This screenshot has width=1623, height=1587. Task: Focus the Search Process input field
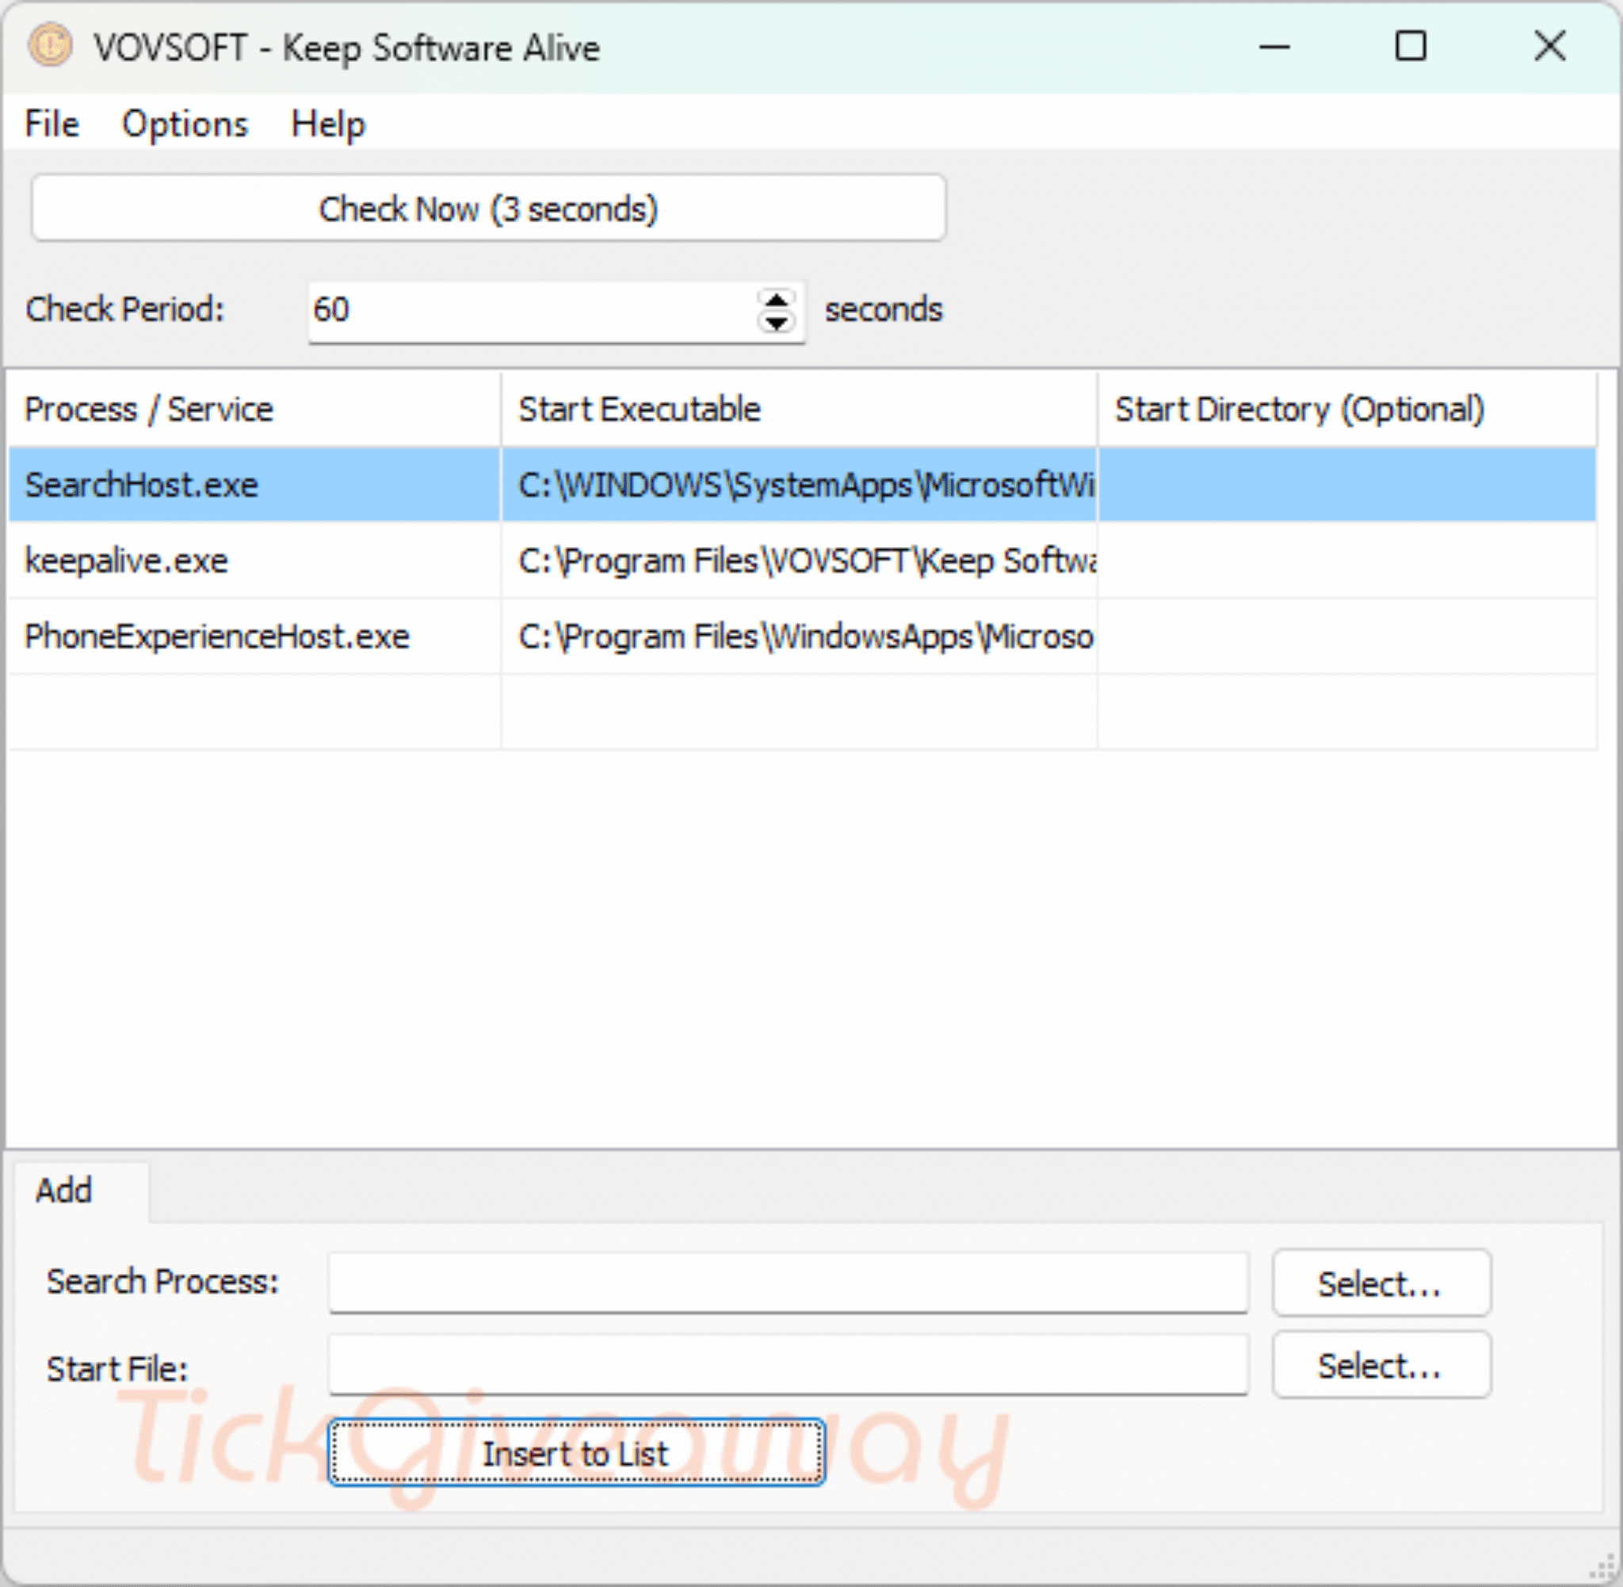789,1283
